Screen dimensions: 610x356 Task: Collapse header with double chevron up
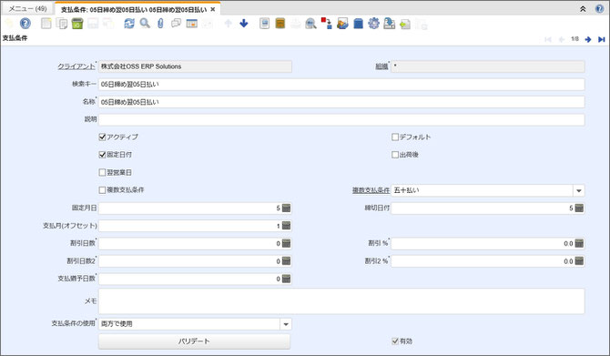click(583, 8)
